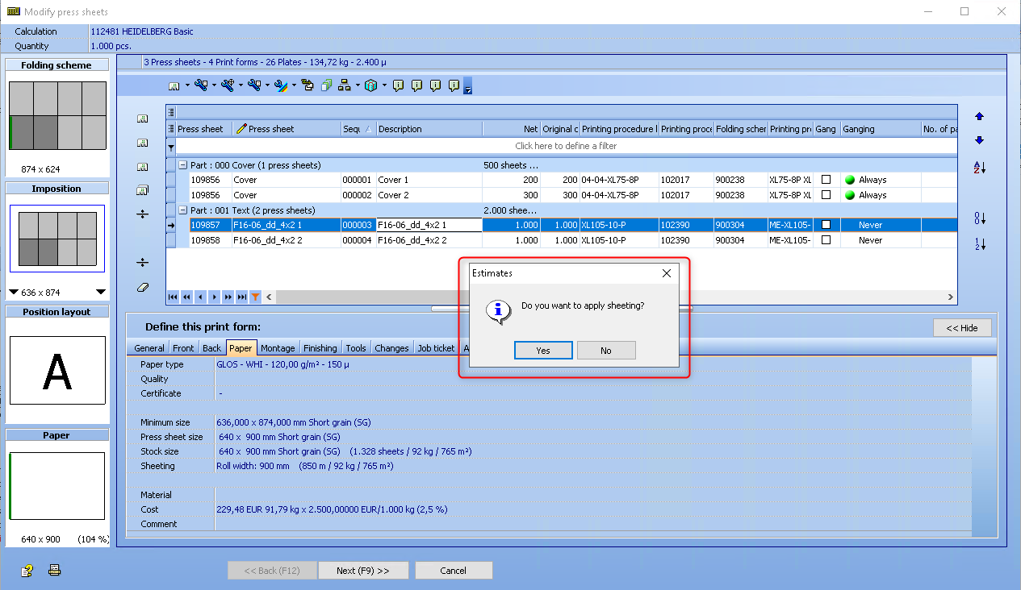Click the 0-0 renumber sort icon
The image size is (1021, 590).
pyautogui.click(x=981, y=218)
